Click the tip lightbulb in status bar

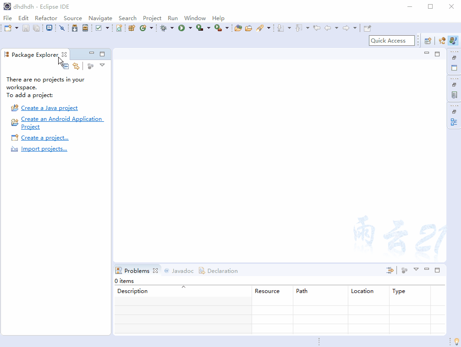click(456, 342)
